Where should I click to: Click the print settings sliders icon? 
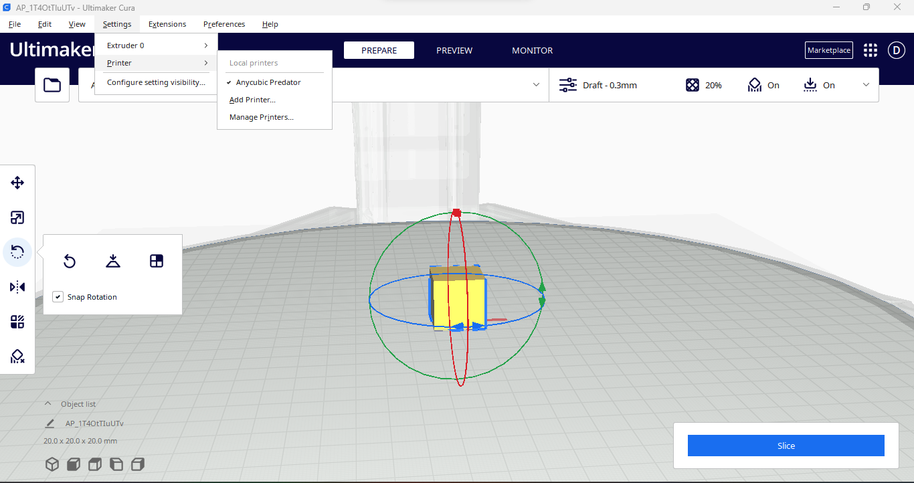(567, 85)
